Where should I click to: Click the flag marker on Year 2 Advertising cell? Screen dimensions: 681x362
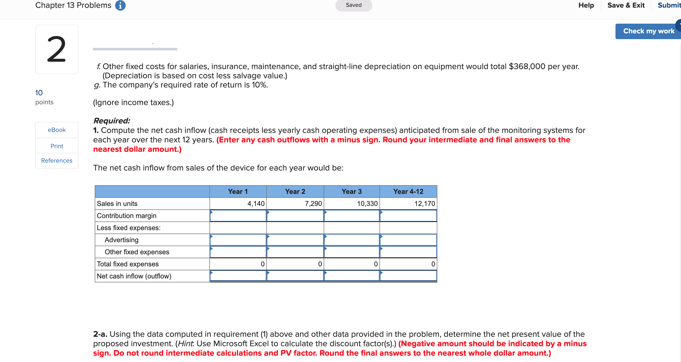[268, 236]
